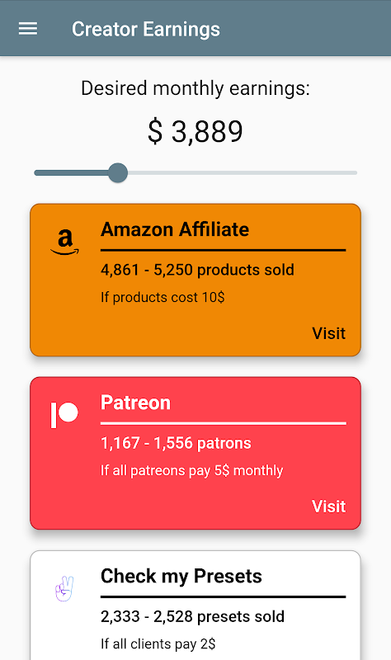Tap the Creator Earnings header title
The width and height of the screenshot is (391, 660).
[146, 29]
